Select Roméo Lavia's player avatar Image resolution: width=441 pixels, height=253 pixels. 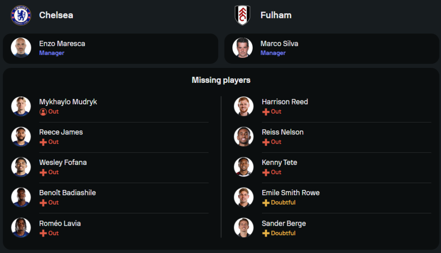click(21, 227)
